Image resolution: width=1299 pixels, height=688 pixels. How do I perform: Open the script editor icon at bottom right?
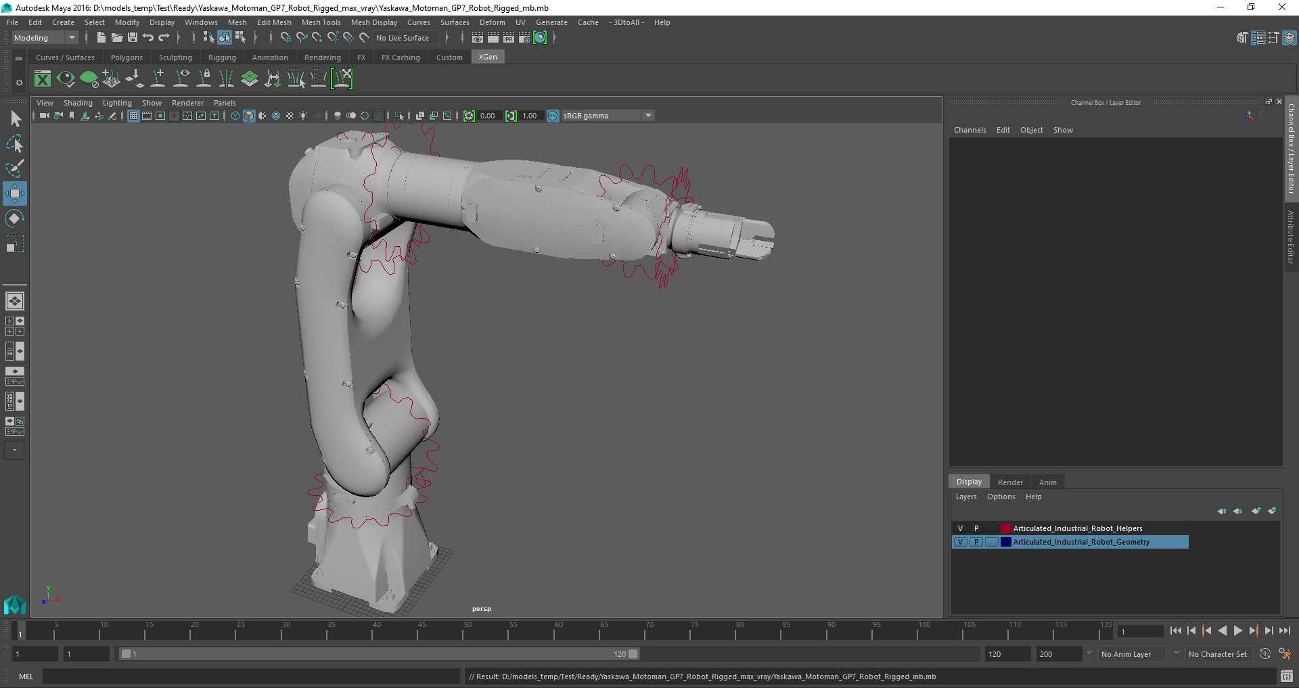click(x=1287, y=676)
